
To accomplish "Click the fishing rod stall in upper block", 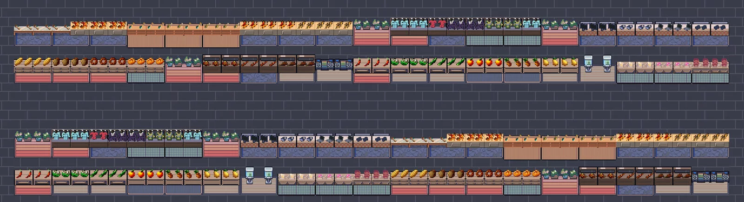I will pos(42,35).
